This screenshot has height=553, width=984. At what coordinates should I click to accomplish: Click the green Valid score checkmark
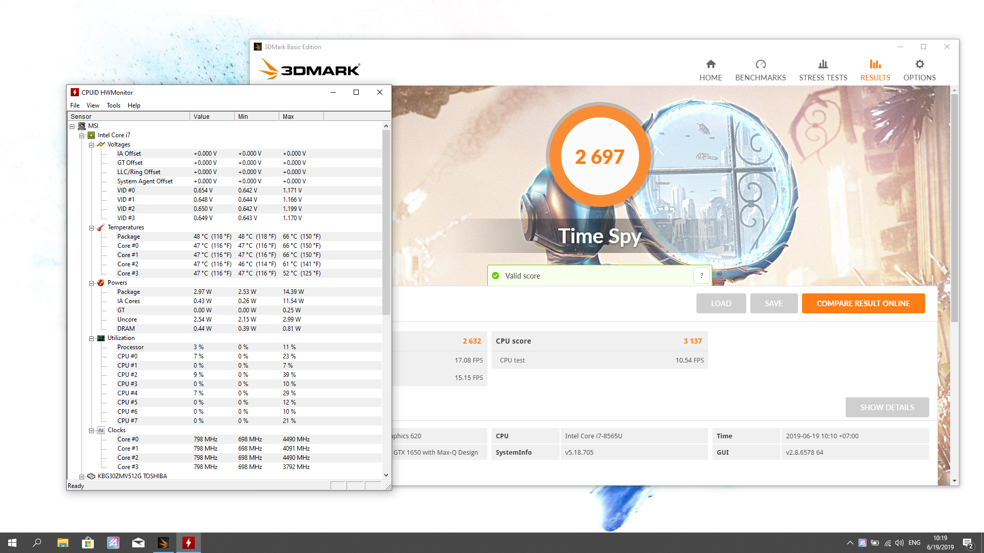click(x=496, y=275)
